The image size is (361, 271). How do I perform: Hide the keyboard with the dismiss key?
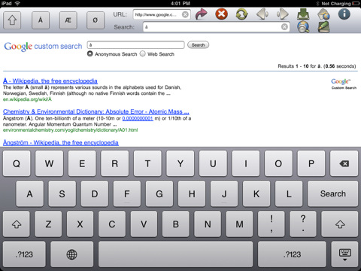pyautogui.click(x=344, y=254)
